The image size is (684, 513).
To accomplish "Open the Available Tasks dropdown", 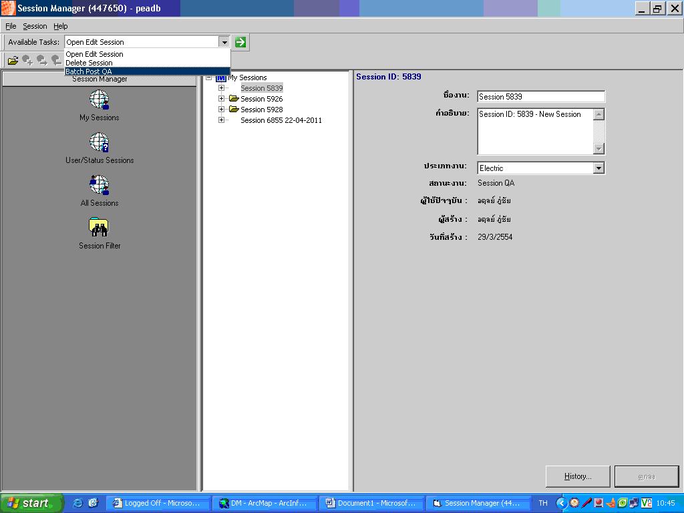I will [226, 41].
